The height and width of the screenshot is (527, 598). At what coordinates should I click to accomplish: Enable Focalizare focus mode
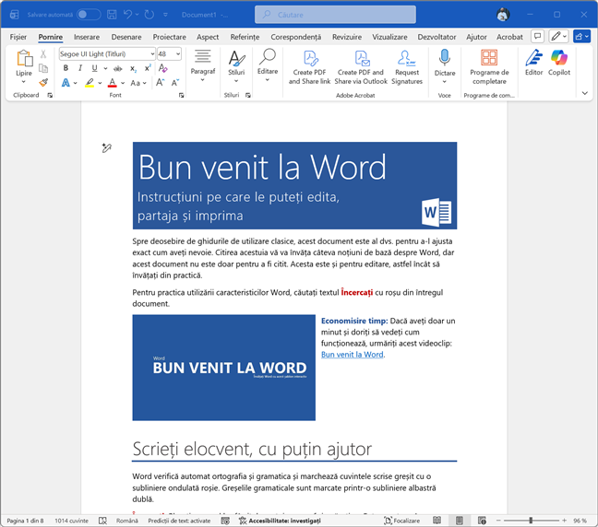coord(402,521)
